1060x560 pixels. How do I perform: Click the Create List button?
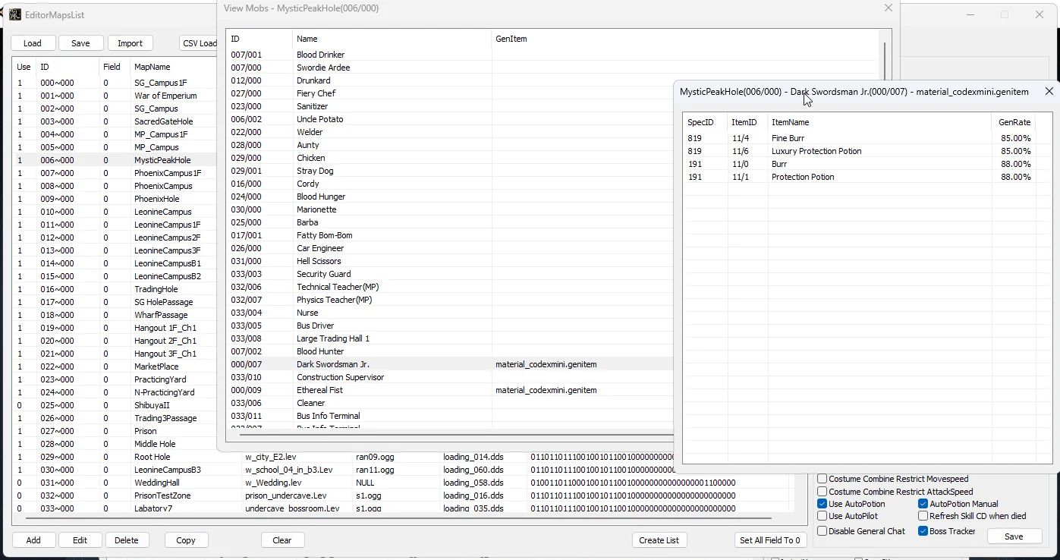click(x=659, y=540)
